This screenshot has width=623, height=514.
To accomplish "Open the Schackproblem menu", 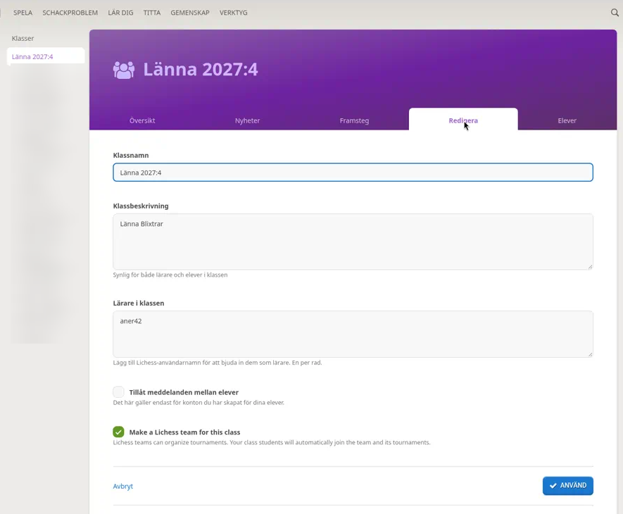I will (x=70, y=13).
